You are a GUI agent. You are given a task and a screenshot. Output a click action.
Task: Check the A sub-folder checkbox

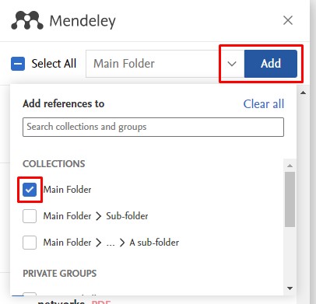click(30, 243)
